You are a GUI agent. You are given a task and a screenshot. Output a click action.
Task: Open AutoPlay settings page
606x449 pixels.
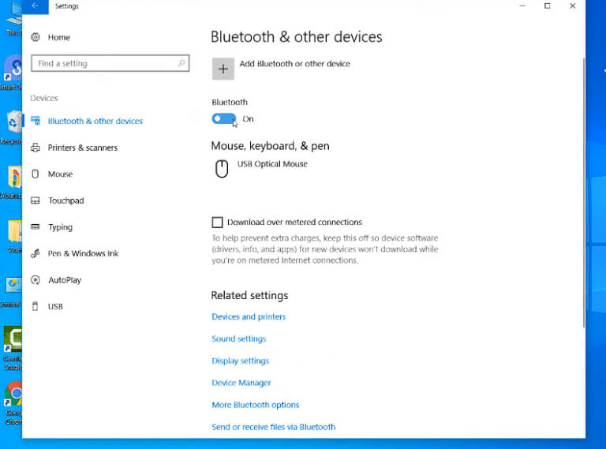tap(65, 280)
